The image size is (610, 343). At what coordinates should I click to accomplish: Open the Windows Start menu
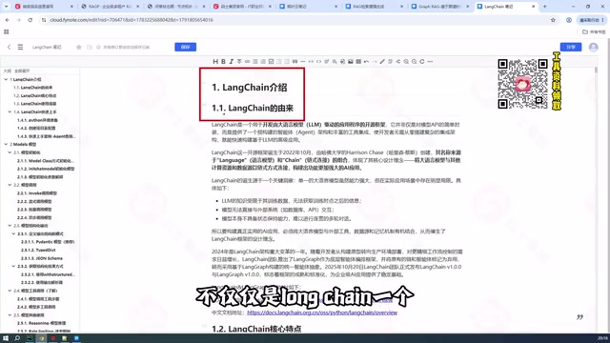point(6,338)
